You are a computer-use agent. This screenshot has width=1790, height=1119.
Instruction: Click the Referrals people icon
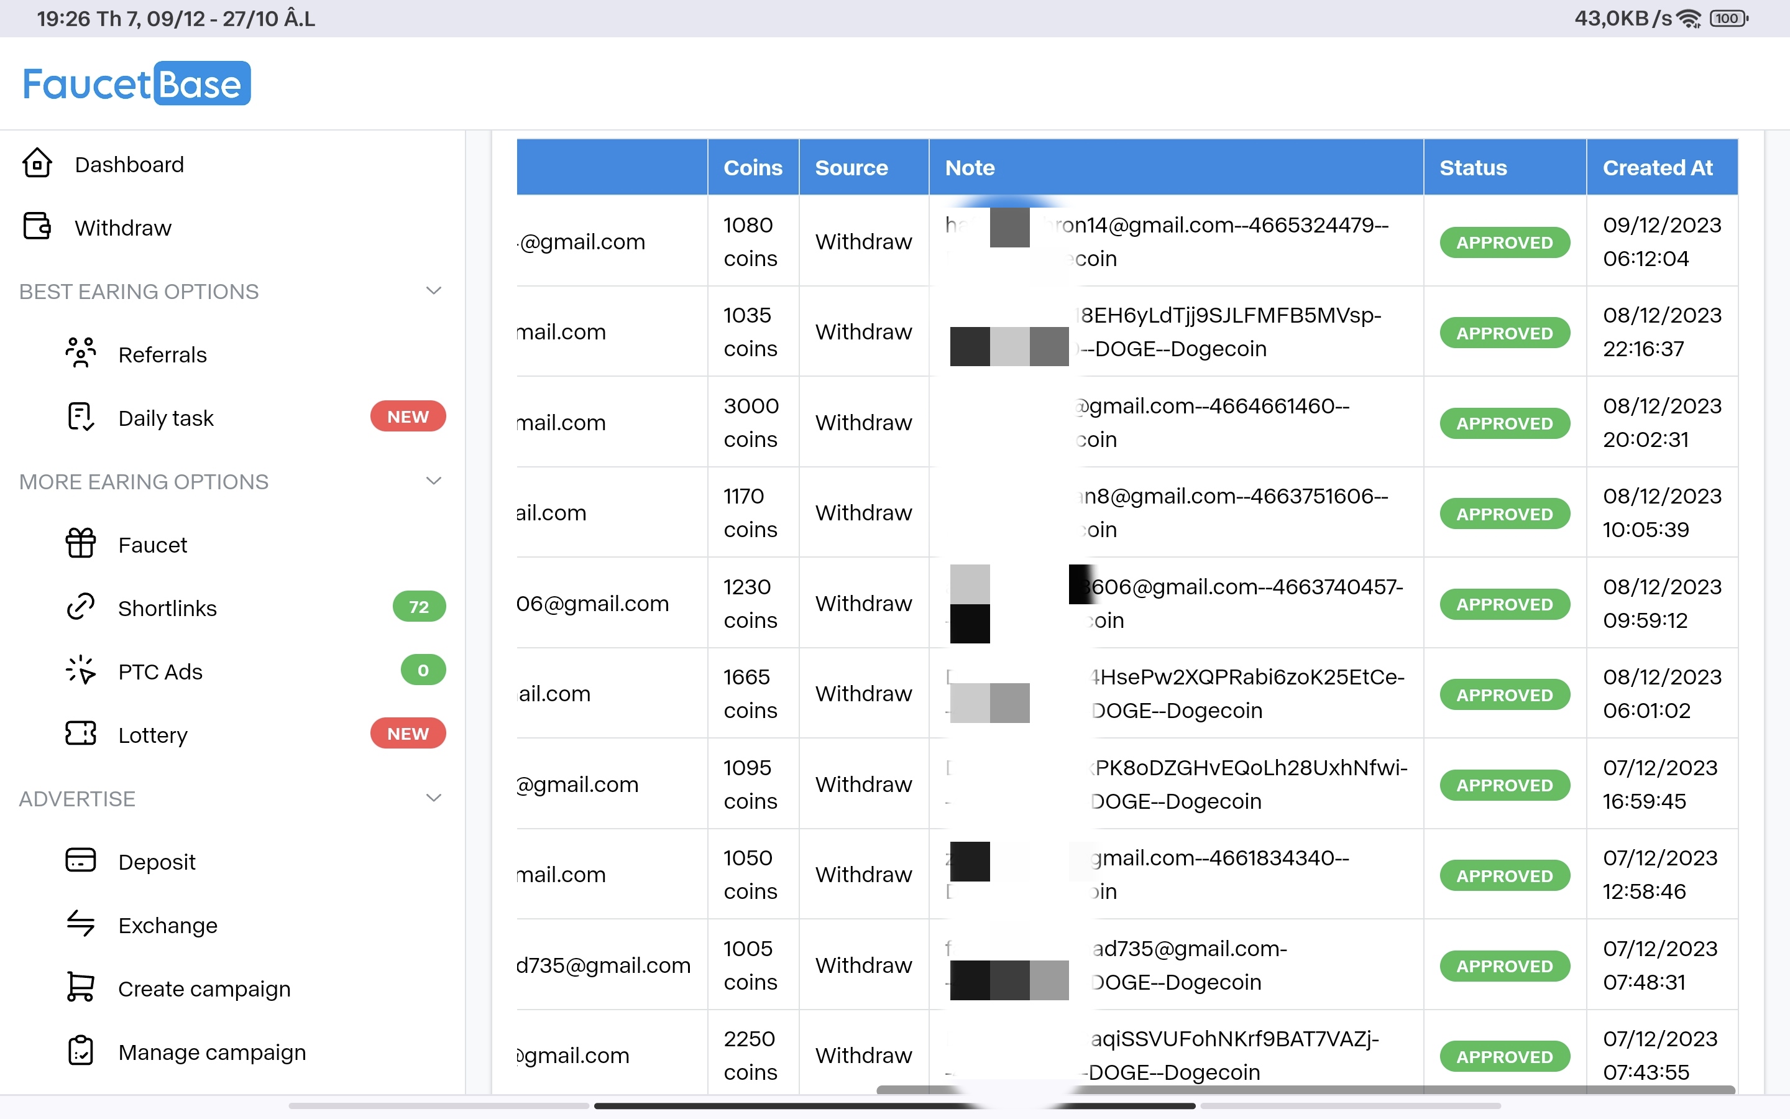(80, 354)
